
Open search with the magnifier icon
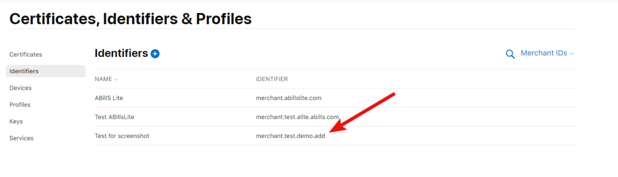point(510,54)
